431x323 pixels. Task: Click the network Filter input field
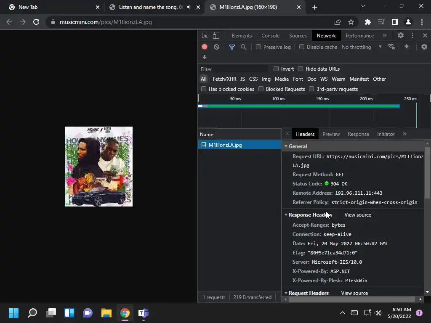[234, 69]
